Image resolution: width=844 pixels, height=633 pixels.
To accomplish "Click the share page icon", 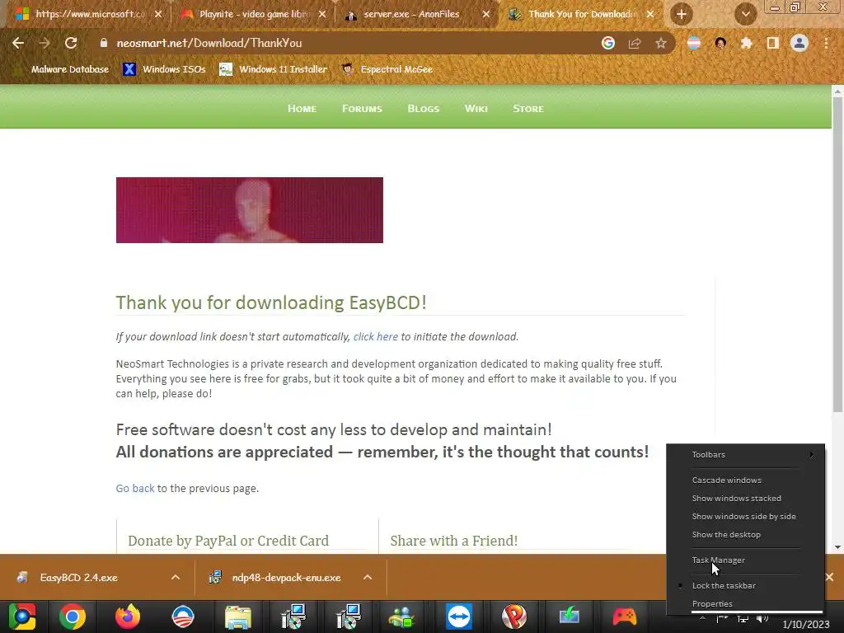I will [x=635, y=43].
